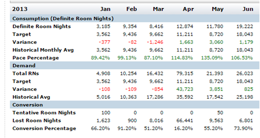Click the Total RNs row label
This screenshot has width=260, height=138.
25,73
